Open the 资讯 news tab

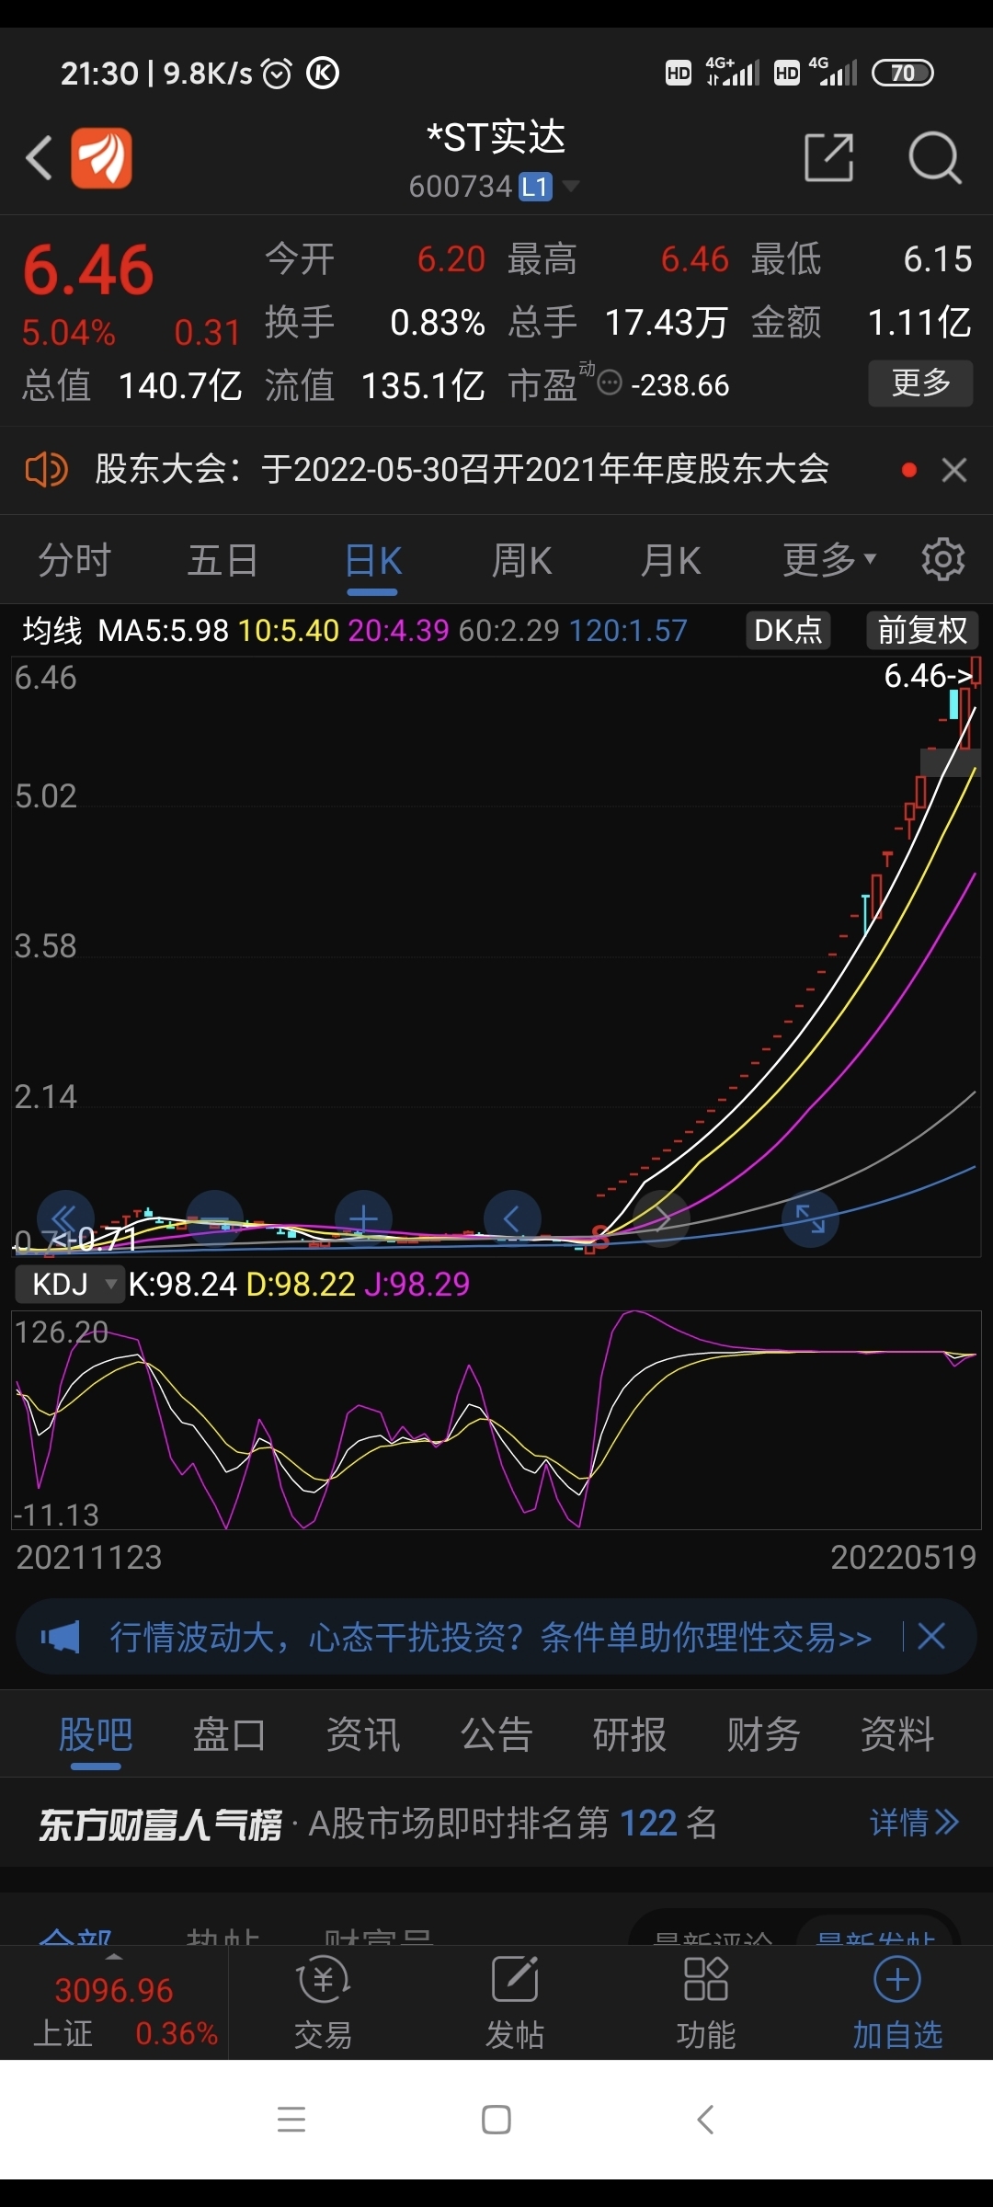(x=363, y=1735)
